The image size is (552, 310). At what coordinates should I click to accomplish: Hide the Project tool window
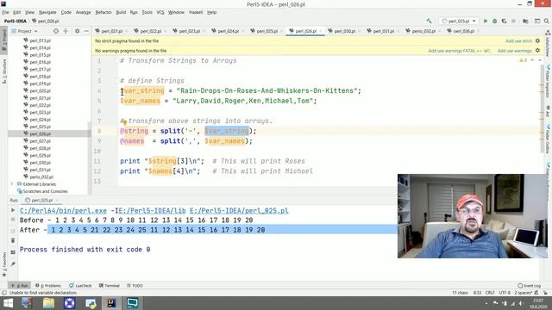pos(86,31)
